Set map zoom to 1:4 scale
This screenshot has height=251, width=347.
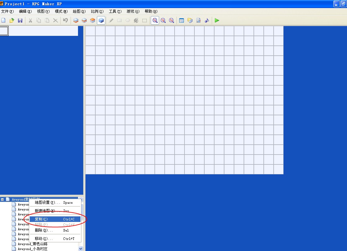pos(171,20)
